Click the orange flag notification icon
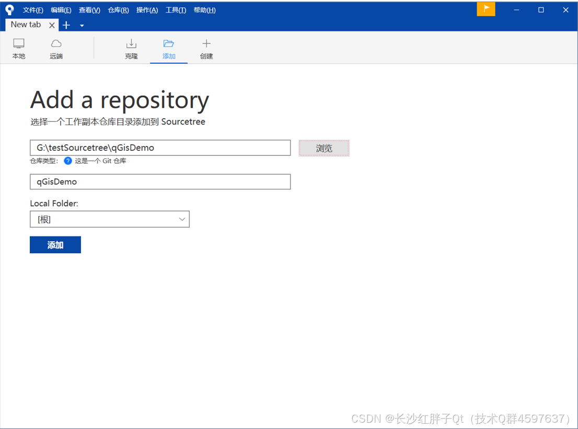Viewport: 578px width, 429px height. point(486,9)
